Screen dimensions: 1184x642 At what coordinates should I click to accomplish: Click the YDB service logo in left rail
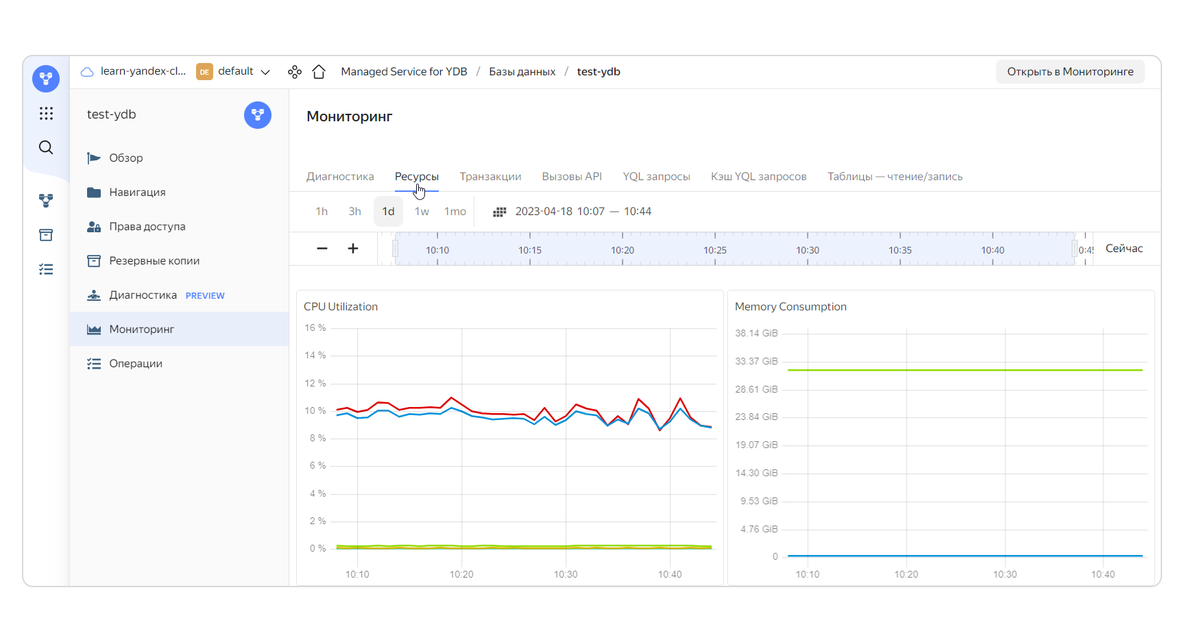click(46, 79)
